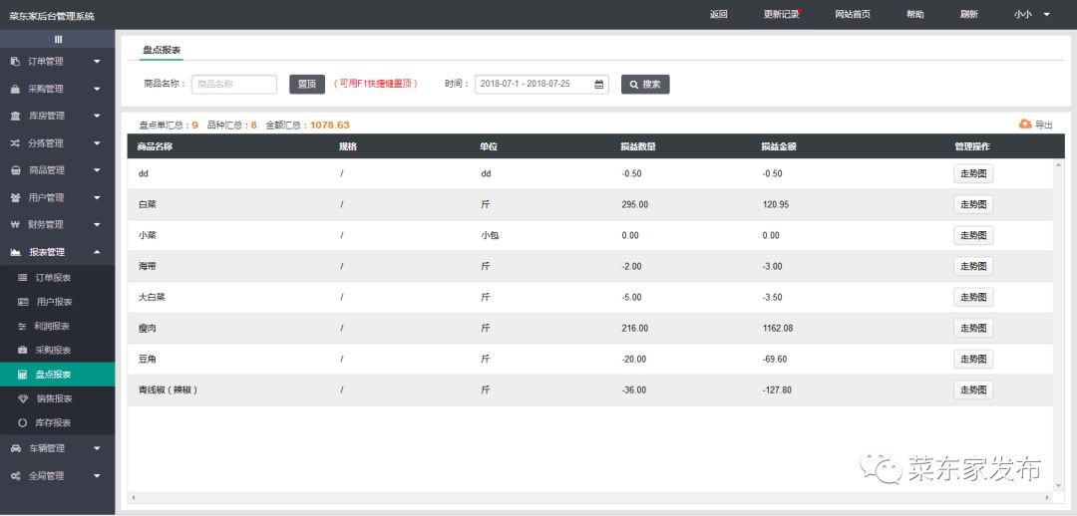Open 走势图 for the dd row
This screenshot has width=1077, height=516.
click(x=973, y=173)
